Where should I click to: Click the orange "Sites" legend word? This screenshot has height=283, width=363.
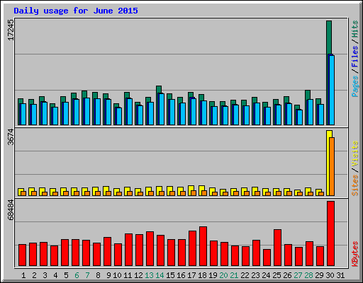click(355, 185)
